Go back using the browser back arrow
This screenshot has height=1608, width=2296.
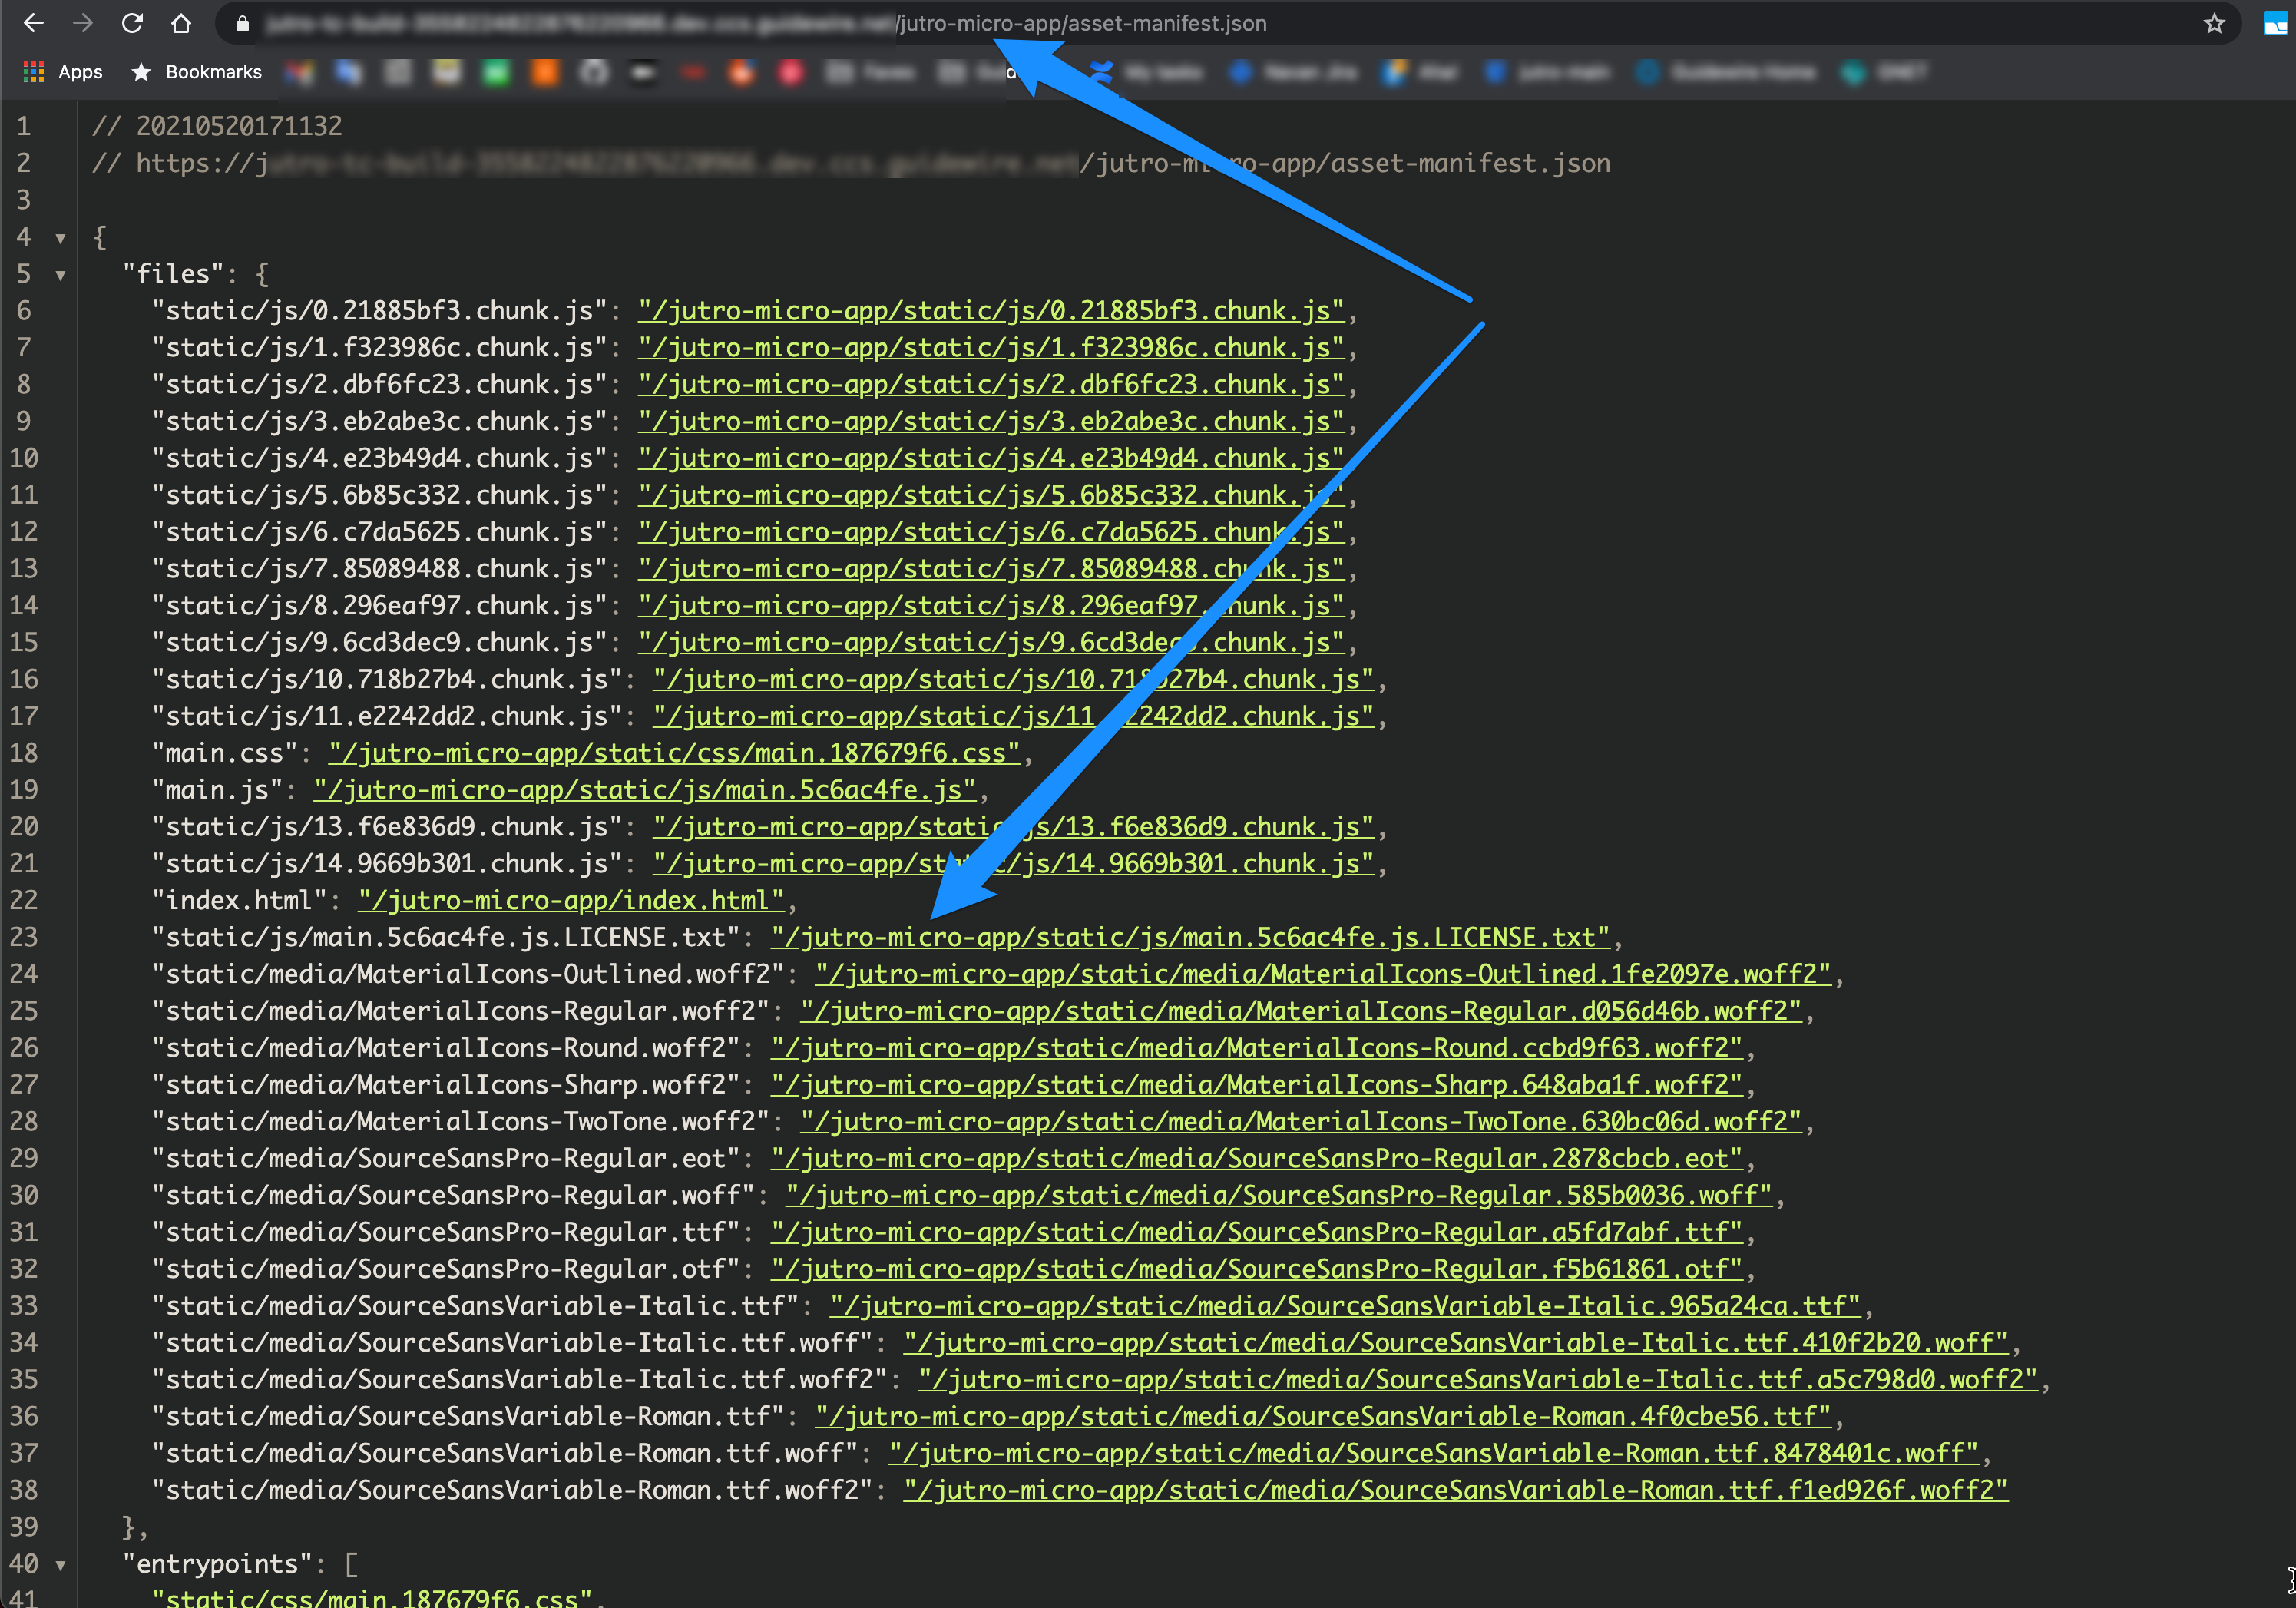tap(33, 23)
